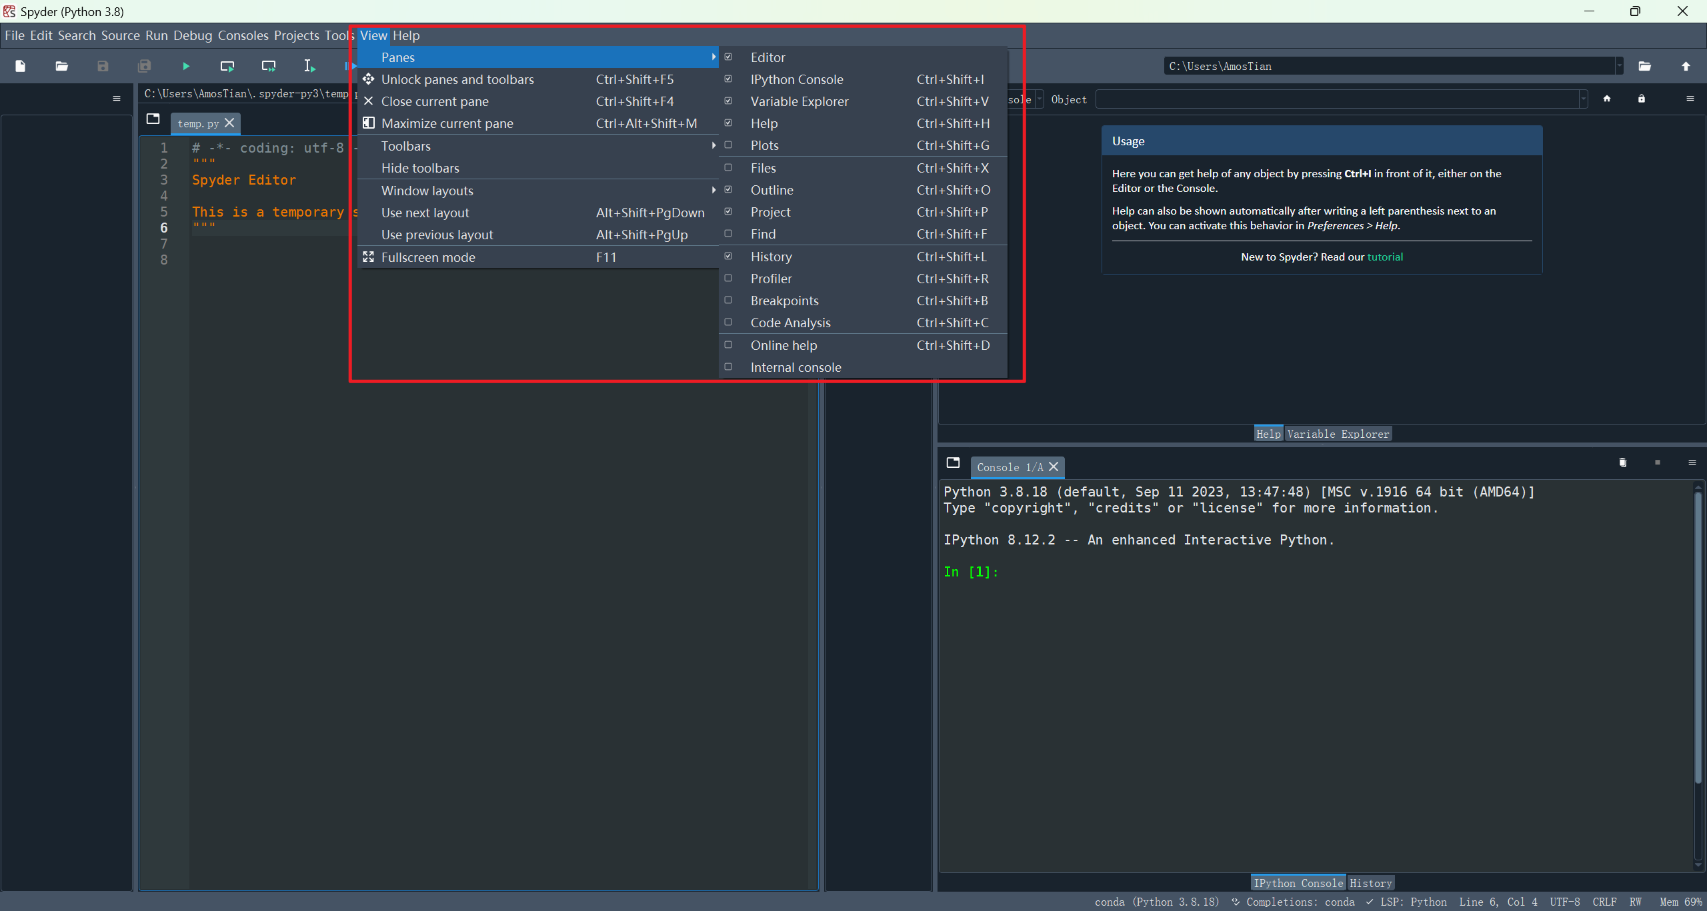Toggle the Project pane checkbox

click(x=728, y=212)
